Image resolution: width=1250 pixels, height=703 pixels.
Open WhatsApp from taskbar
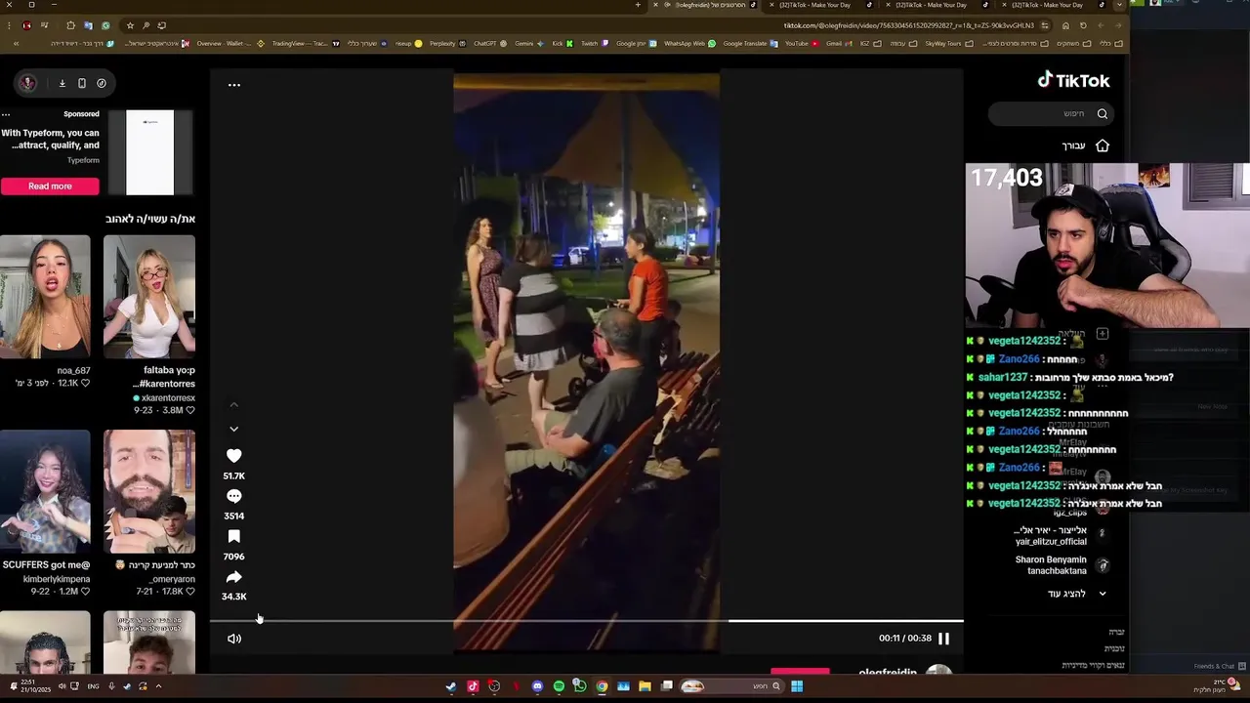[580, 686]
